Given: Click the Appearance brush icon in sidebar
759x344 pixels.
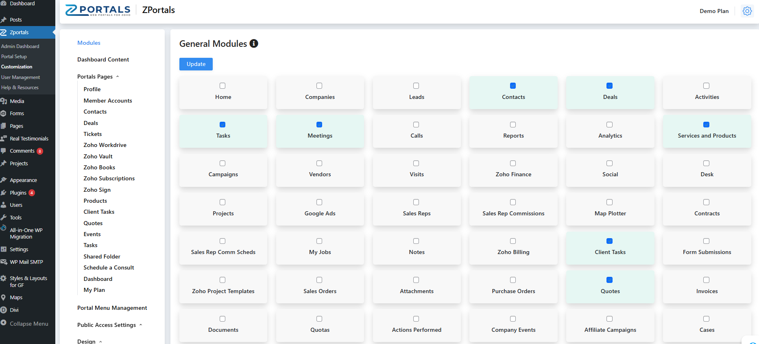Looking at the screenshot, I should tap(4, 180).
